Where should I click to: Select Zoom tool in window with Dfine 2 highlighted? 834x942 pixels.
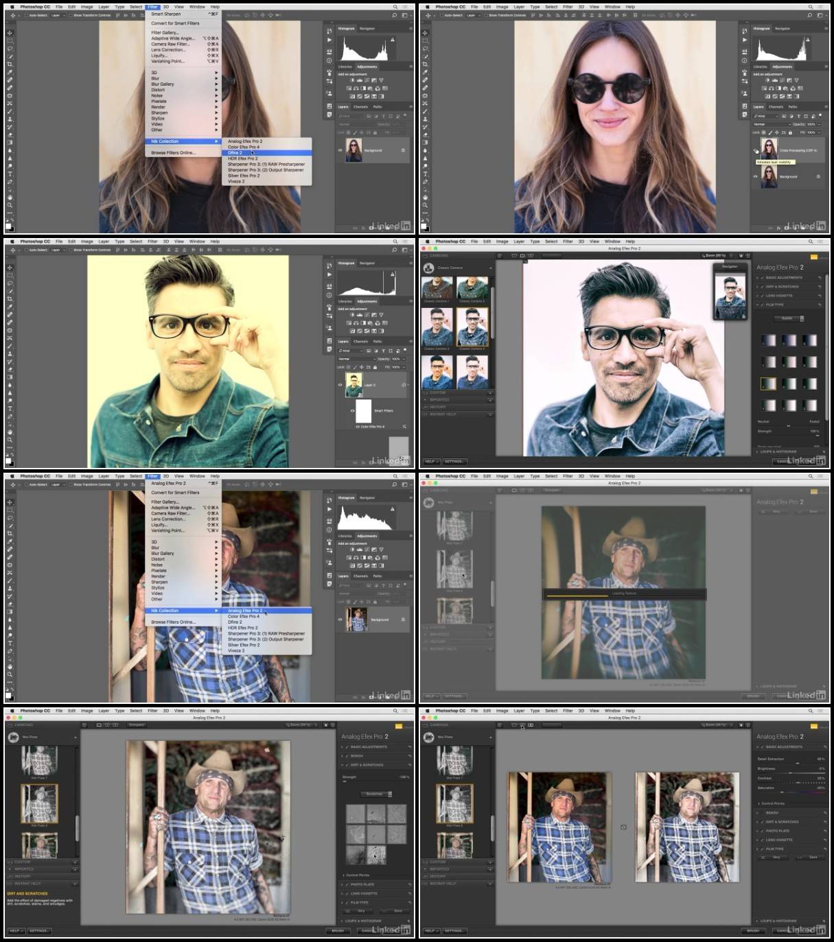pyautogui.click(x=10, y=205)
